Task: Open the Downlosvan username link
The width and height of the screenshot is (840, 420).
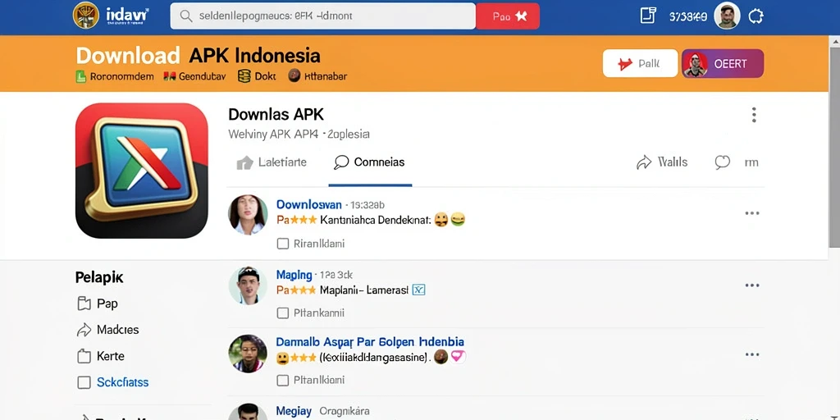Action: [x=309, y=204]
